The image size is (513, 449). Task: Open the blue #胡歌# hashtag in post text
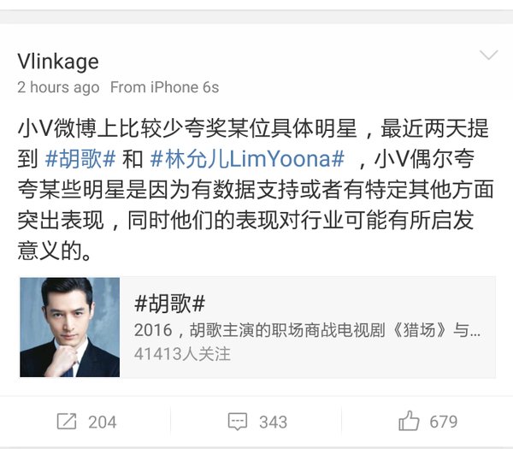80,159
